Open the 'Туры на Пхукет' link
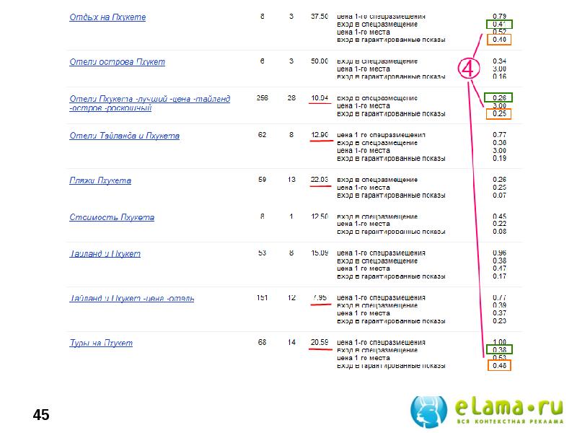The height and width of the screenshot is (433, 577). [x=101, y=343]
